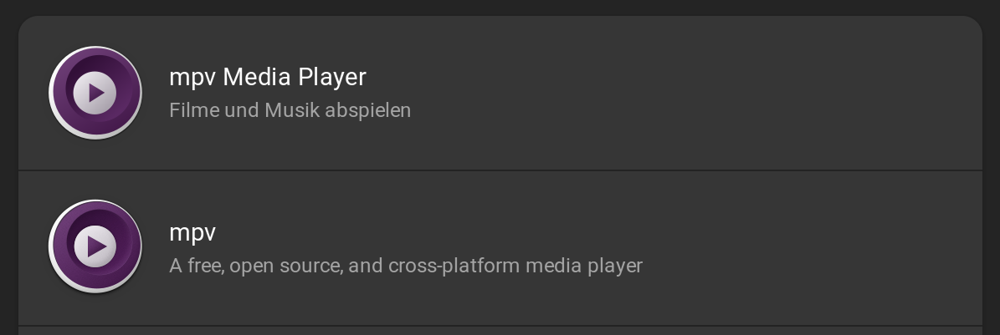Choose the first row's purple logo
The width and height of the screenshot is (1000, 335).
(95, 93)
